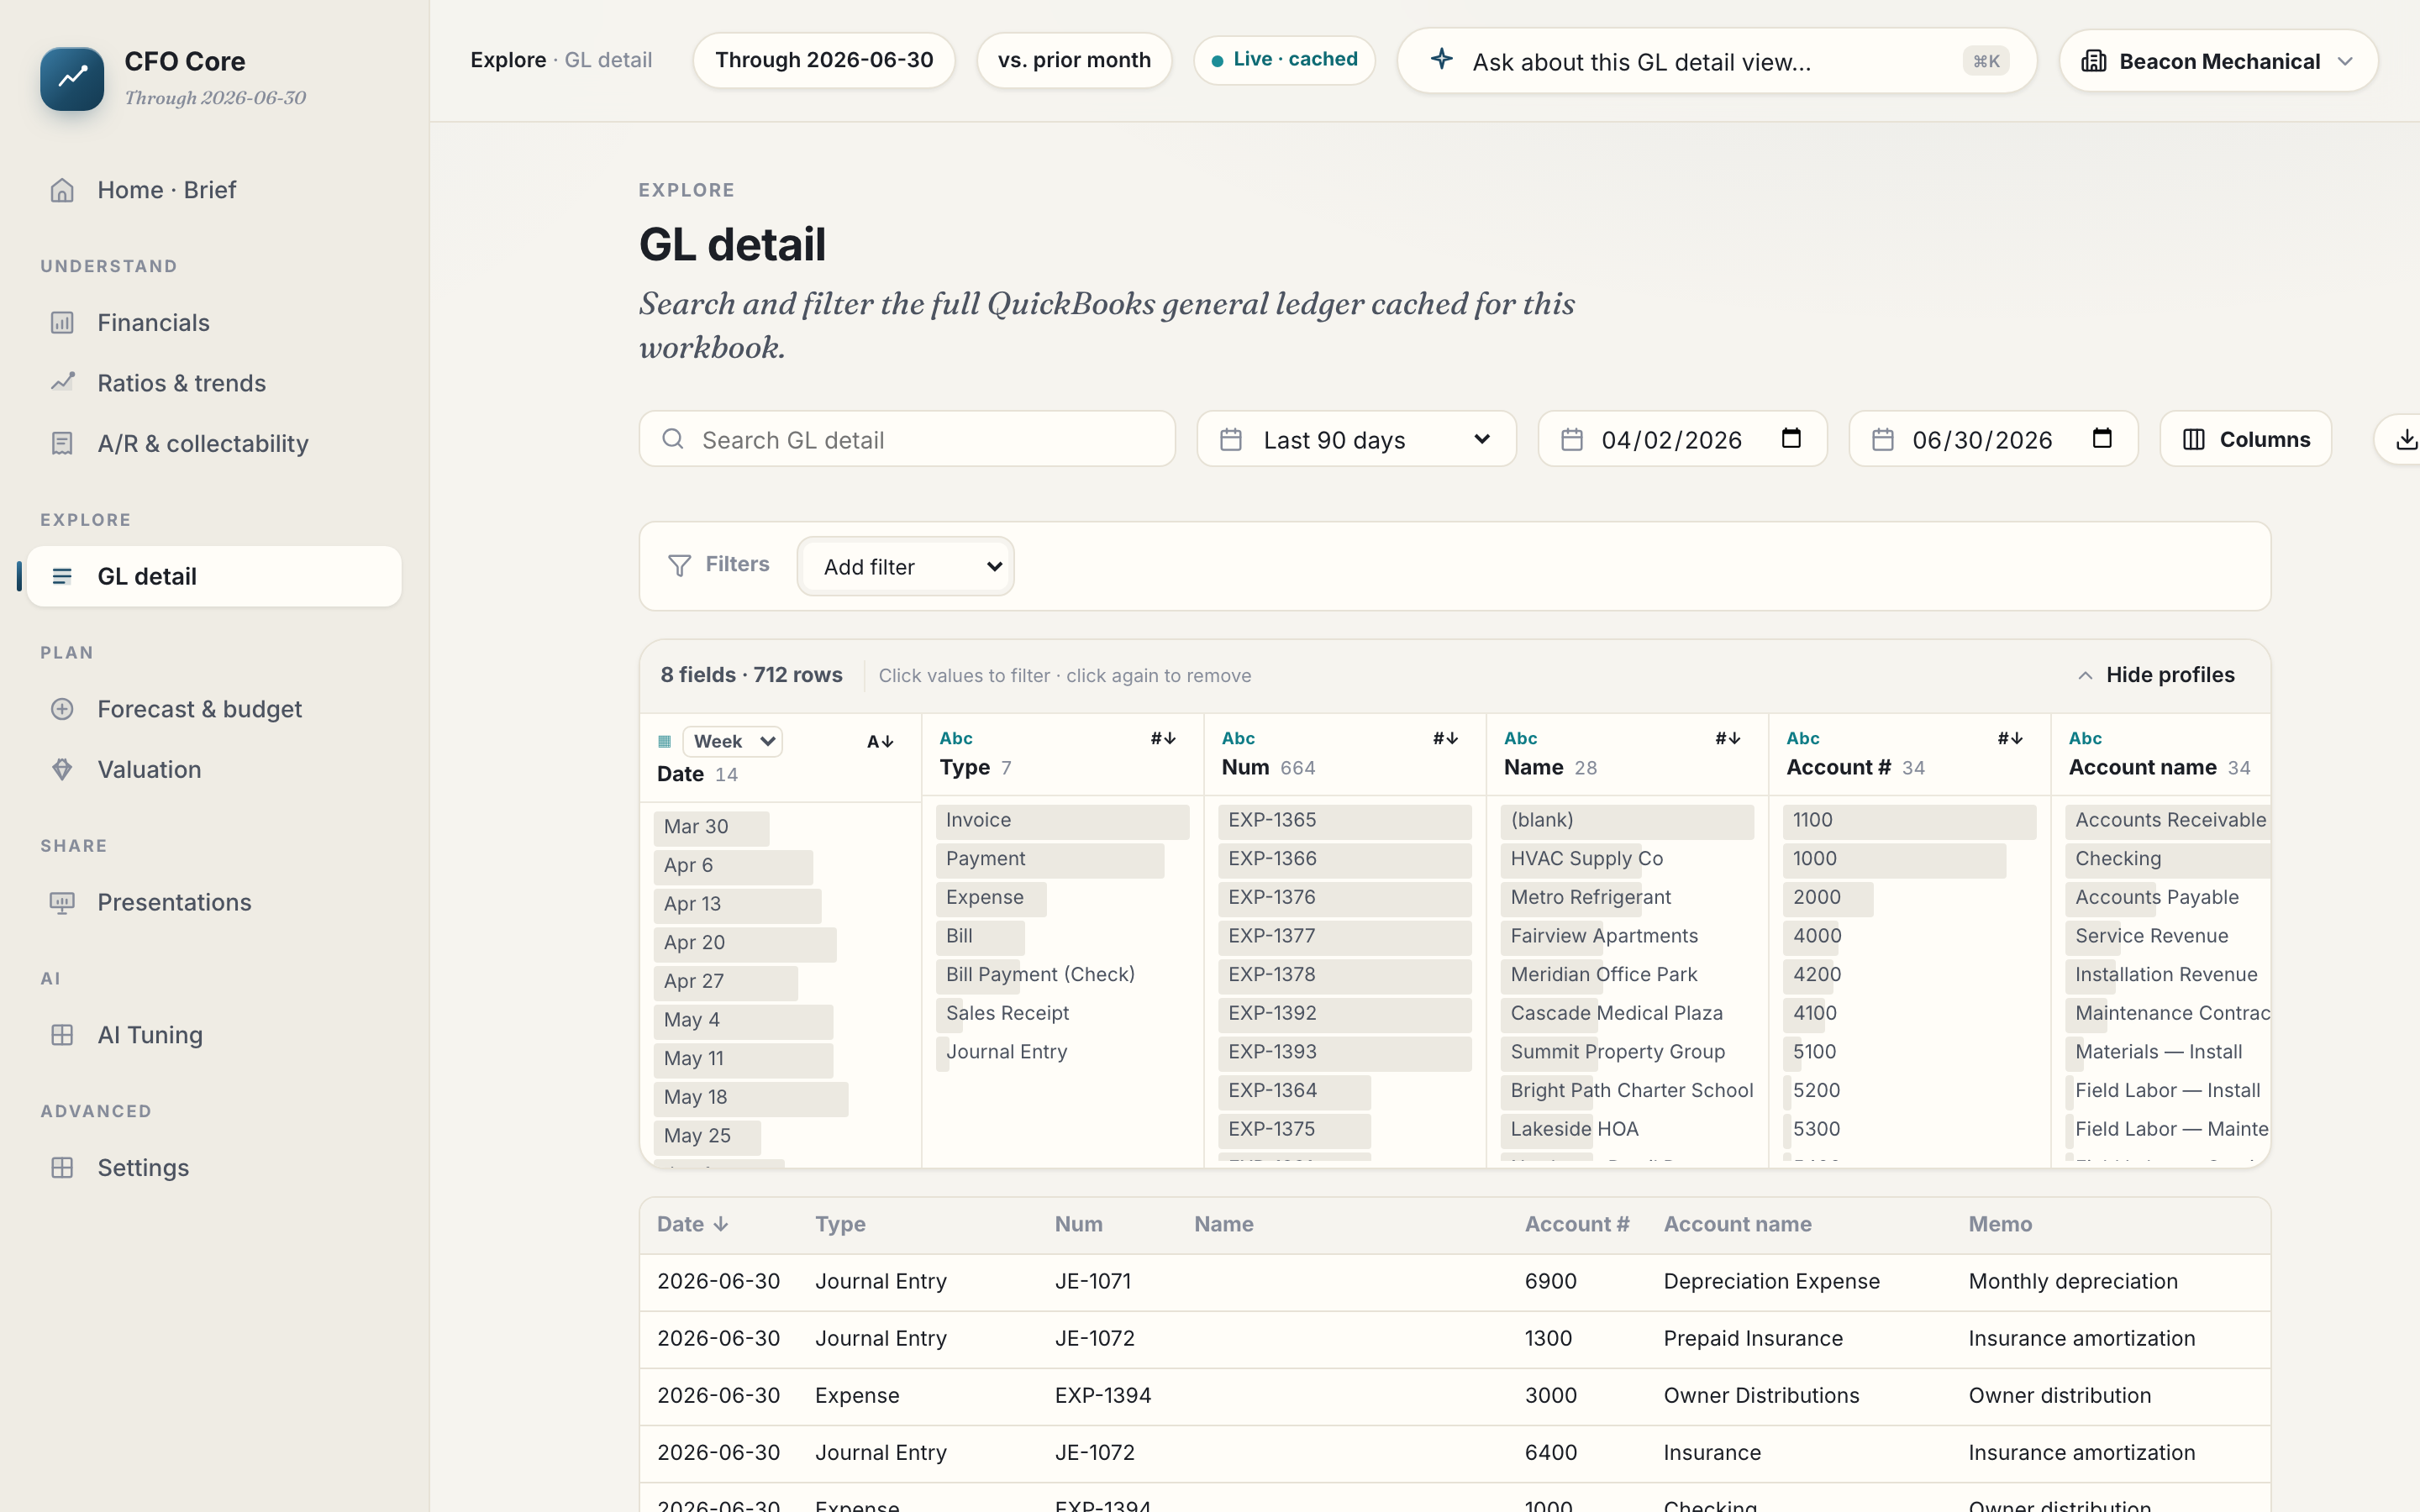Toggle the Checking account name filter
Viewport: 2420px width, 1512px height.
click(2167, 860)
